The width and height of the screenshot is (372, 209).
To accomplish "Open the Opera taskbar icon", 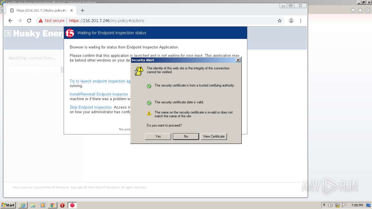I will point(62,205).
